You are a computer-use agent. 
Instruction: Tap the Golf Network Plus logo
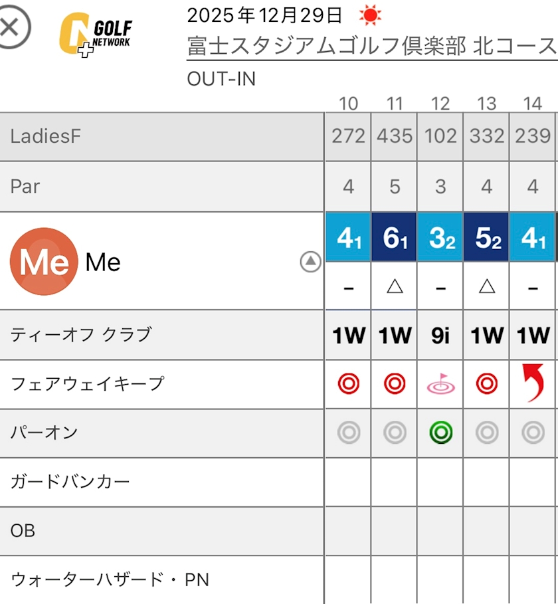point(95,33)
